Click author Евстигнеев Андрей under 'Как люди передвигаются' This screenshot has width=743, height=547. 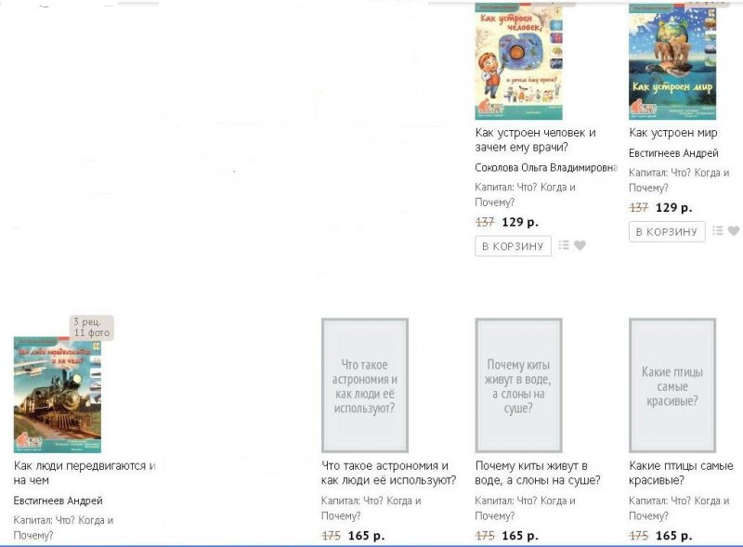(58, 501)
